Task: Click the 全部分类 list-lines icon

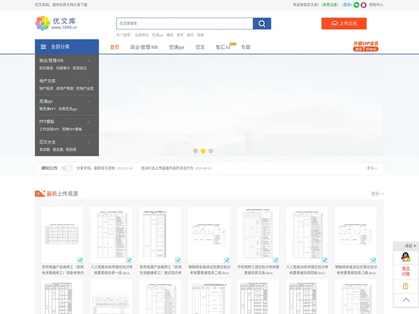Action: point(43,47)
